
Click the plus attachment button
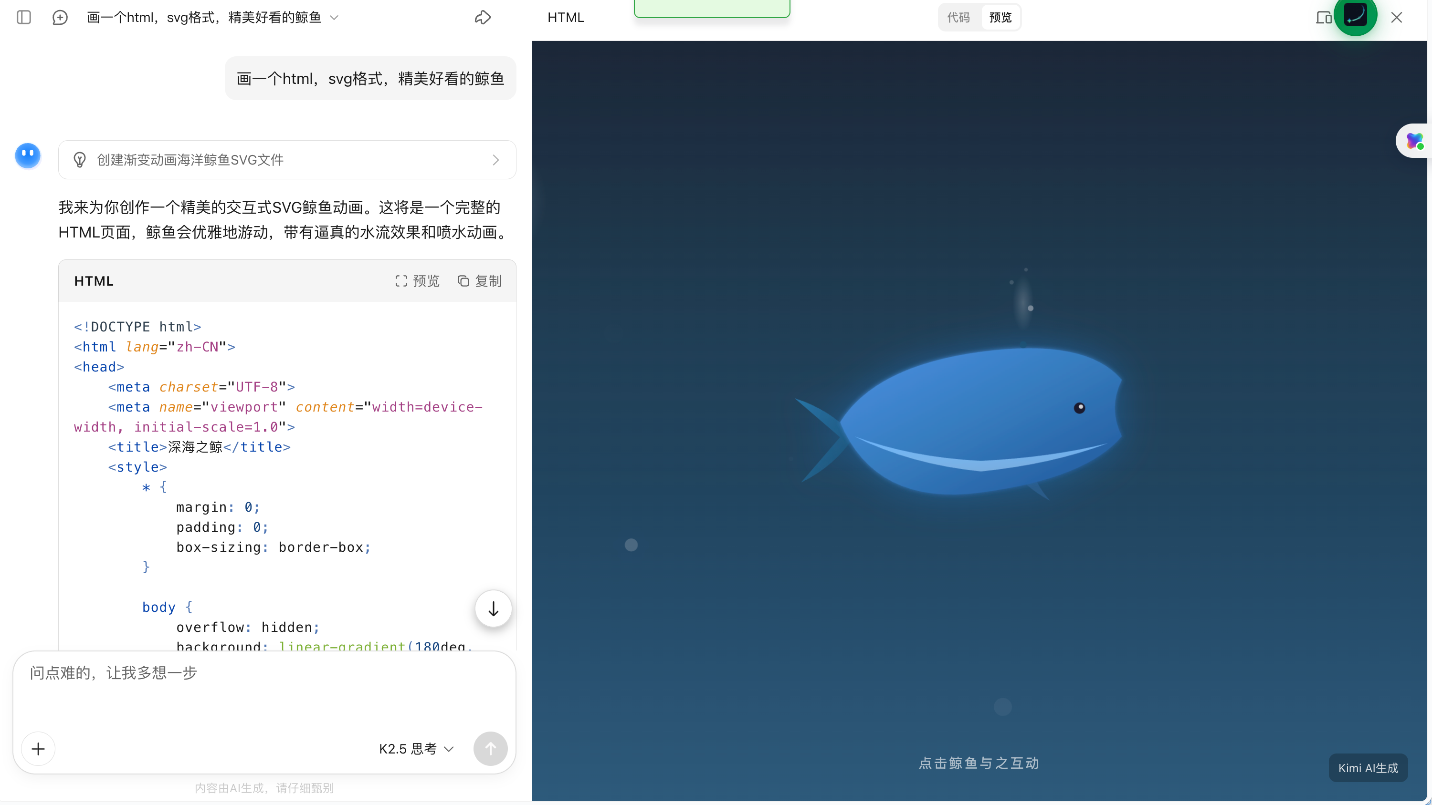click(38, 749)
